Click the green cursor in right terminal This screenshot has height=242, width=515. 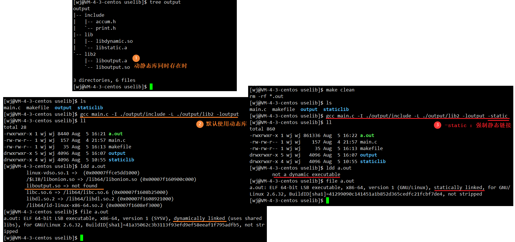click(x=328, y=200)
